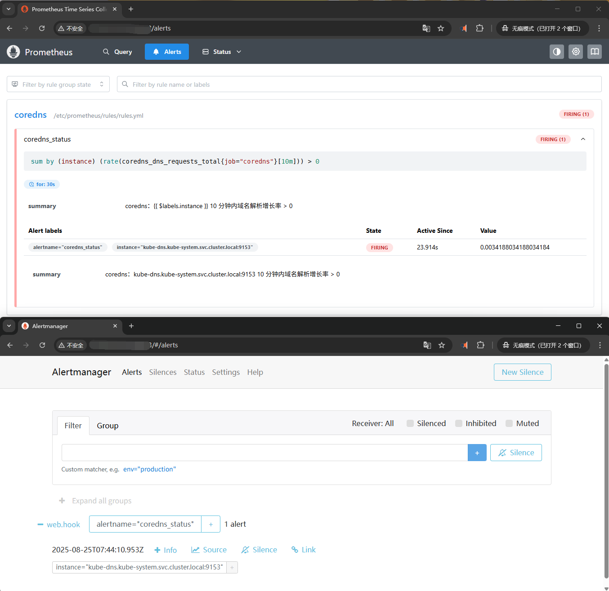Click the blue plus add-matcher button
Image resolution: width=609 pixels, height=591 pixels.
click(477, 453)
